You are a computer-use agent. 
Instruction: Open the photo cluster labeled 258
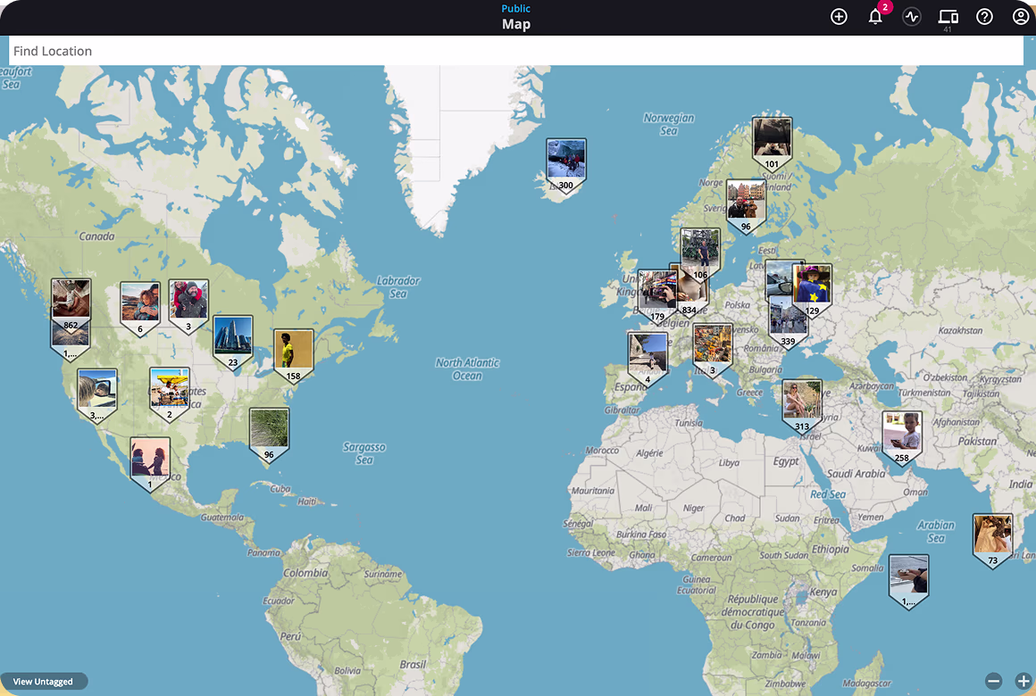pyautogui.click(x=902, y=434)
